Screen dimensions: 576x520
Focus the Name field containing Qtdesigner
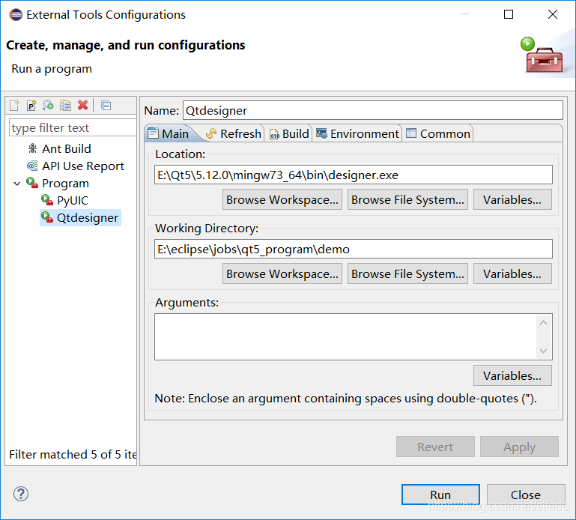click(373, 110)
